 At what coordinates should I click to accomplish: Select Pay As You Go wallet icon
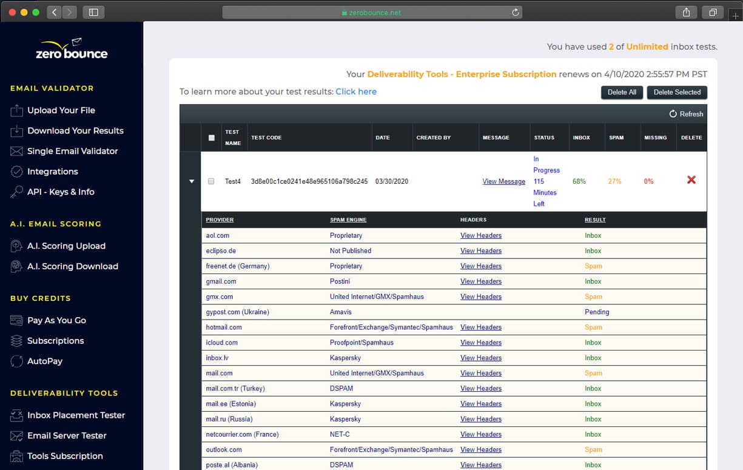point(16,320)
